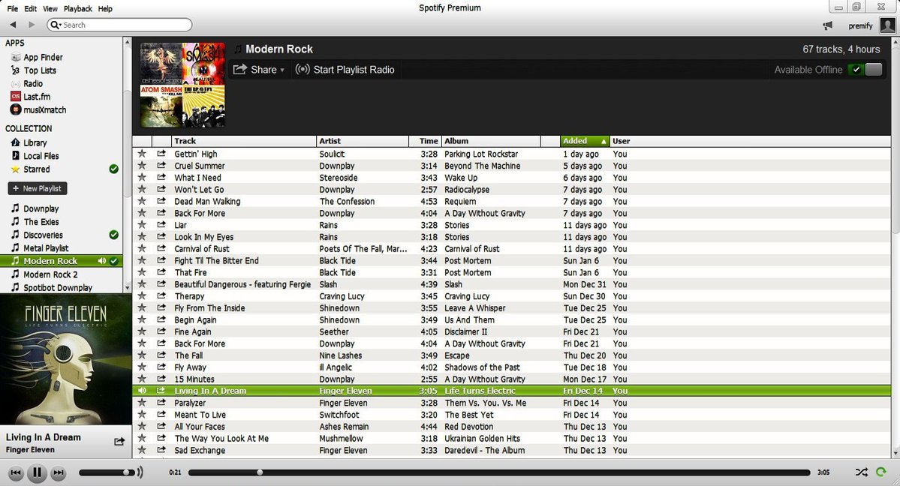Image resolution: width=900 pixels, height=486 pixels.
Task: Open Radio from sidebar
Action: tap(26, 84)
